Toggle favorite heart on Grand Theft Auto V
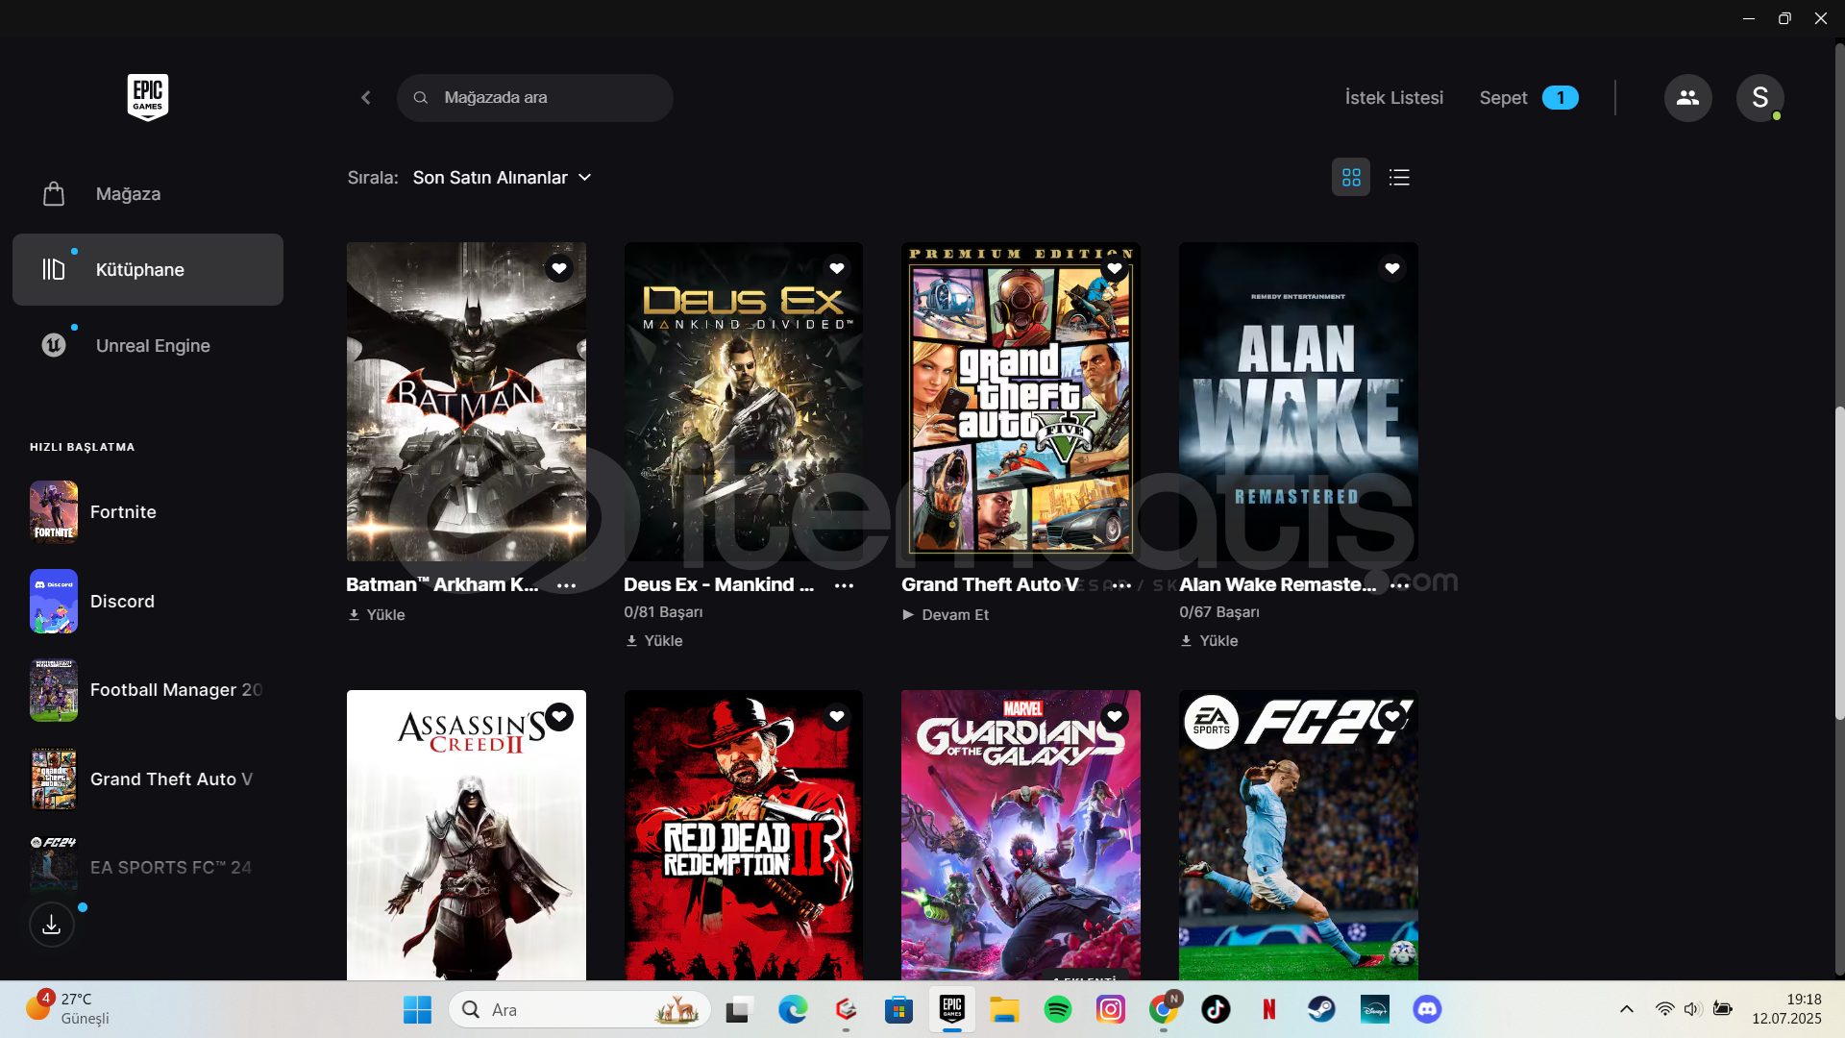This screenshot has height=1038, width=1845. click(1115, 268)
